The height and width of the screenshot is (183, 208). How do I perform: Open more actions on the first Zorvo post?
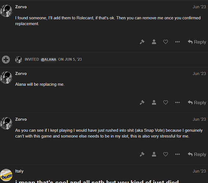point(177,42)
